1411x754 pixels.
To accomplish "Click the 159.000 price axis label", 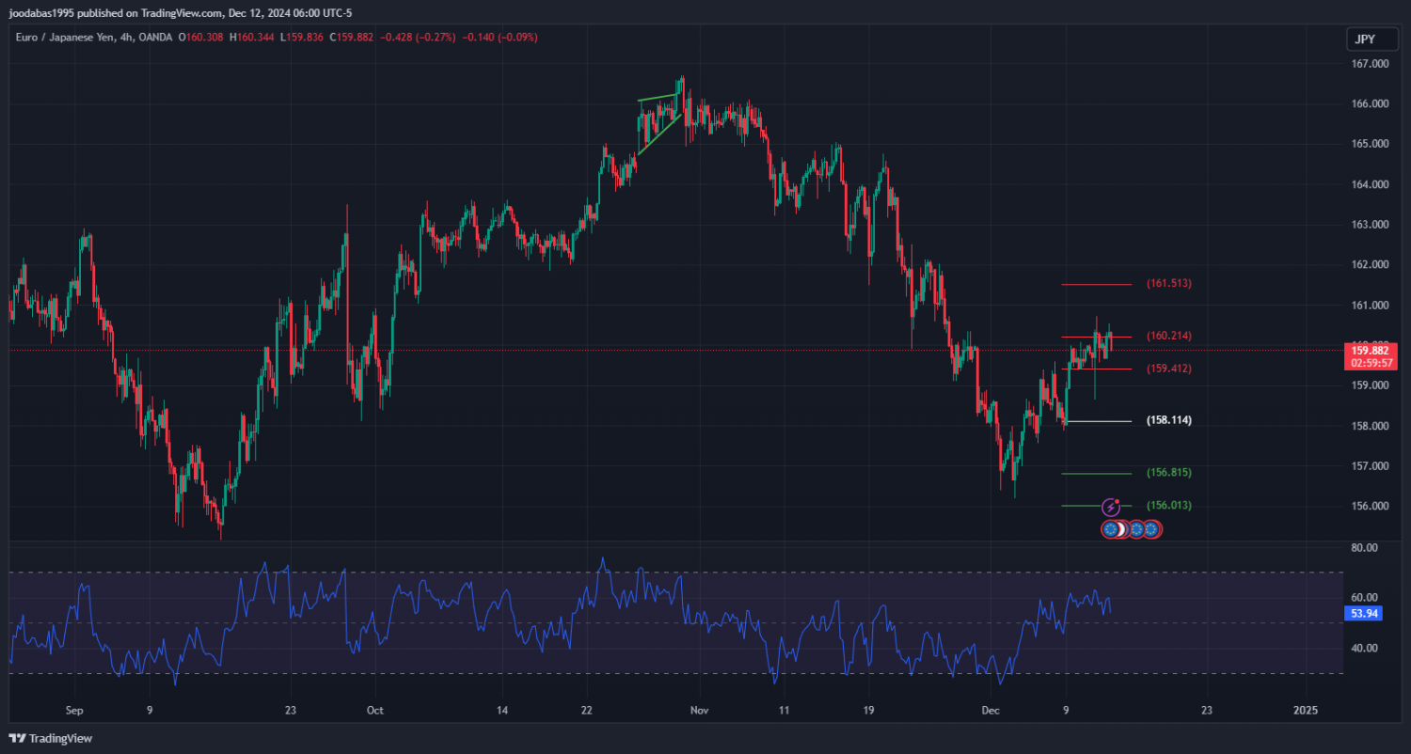I will tap(1370, 385).
